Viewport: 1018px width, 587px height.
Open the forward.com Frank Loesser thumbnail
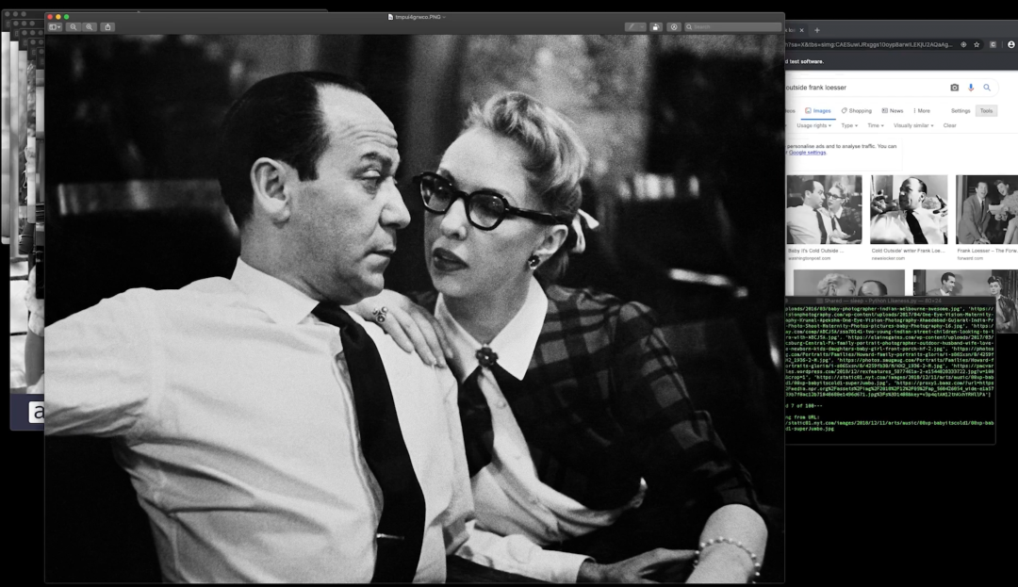click(987, 209)
